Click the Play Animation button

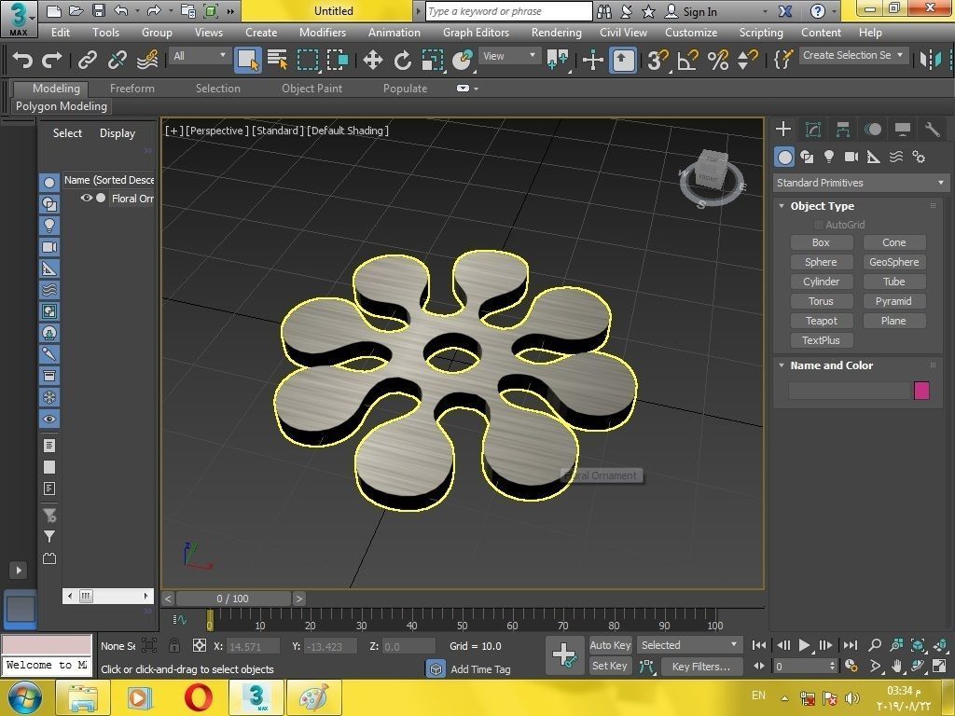pyautogui.click(x=804, y=645)
